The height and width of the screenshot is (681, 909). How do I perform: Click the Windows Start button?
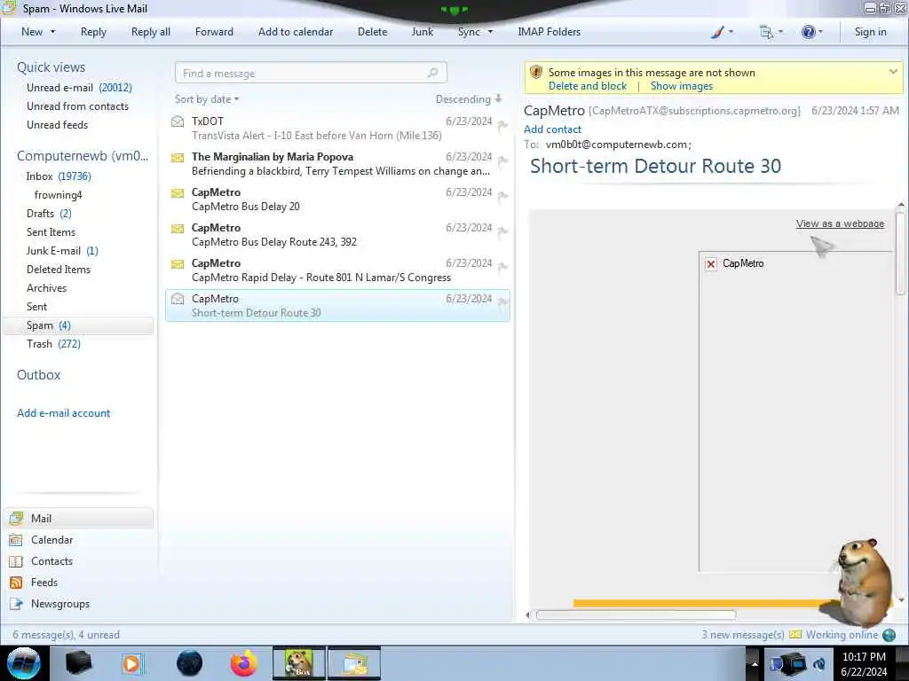pos(24,663)
